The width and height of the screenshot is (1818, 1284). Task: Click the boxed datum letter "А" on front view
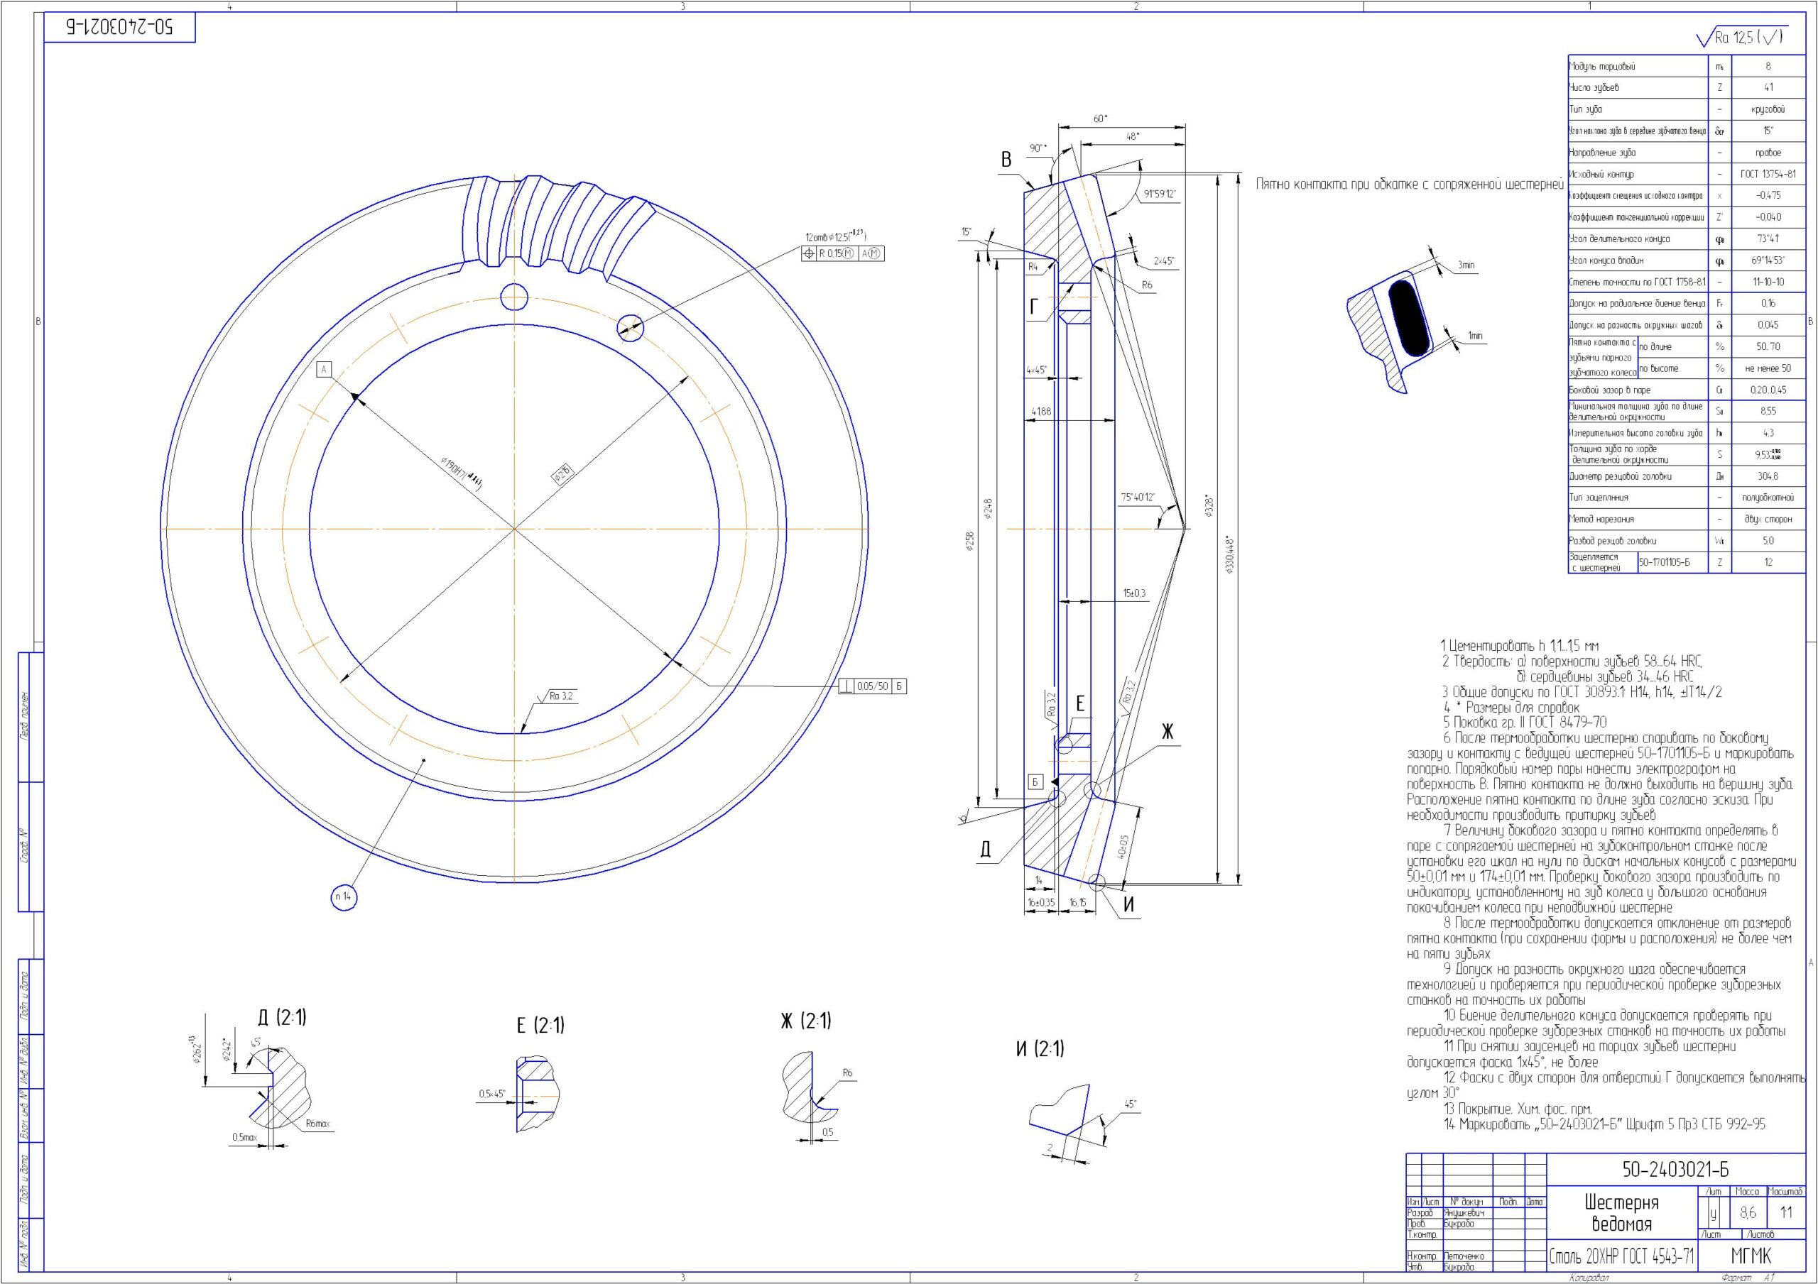(324, 369)
